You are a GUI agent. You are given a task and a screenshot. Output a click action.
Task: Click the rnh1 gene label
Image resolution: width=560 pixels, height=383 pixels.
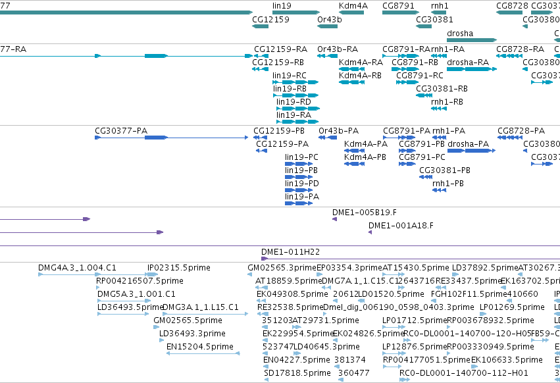click(x=440, y=6)
